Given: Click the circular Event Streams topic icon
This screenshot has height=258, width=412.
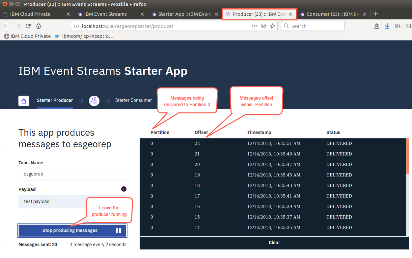Looking at the screenshot, I should click(x=94, y=101).
